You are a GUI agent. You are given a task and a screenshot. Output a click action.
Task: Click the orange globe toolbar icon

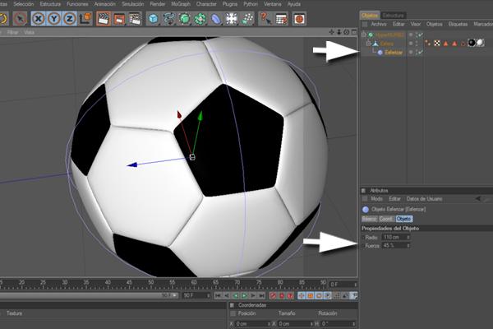tap(299, 19)
